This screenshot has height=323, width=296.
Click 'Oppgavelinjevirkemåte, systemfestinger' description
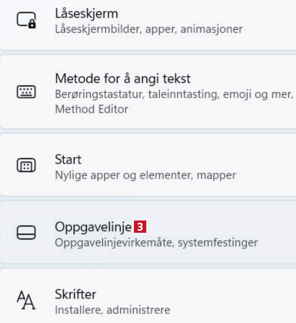[x=156, y=242]
